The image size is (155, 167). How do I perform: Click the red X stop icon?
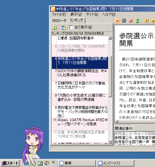(131, 21)
